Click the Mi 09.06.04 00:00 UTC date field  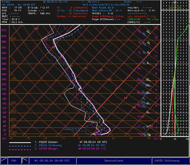click(x=52, y=161)
